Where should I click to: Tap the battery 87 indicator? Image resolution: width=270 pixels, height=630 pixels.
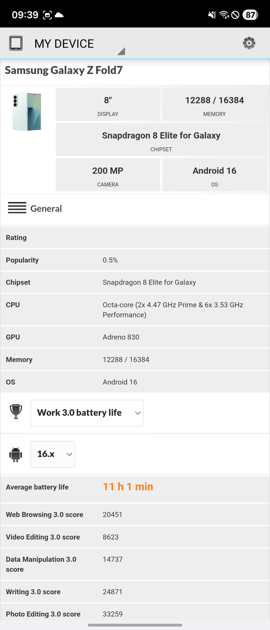tap(250, 15)
